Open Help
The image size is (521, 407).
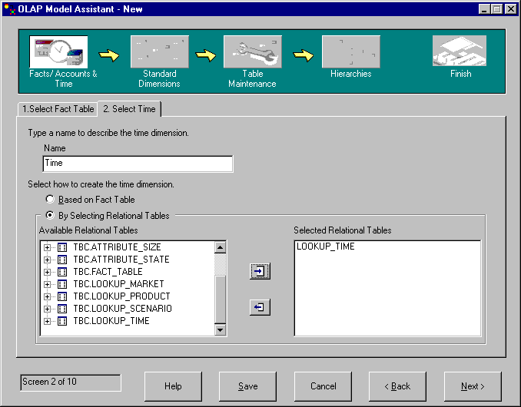[x=173, y=386]
